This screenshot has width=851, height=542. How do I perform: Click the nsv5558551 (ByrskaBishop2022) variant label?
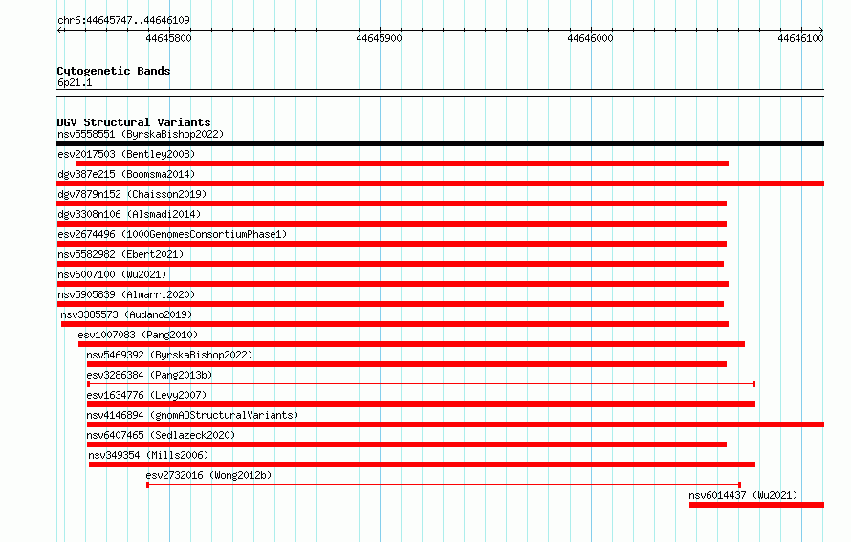[x=141, y=134]
